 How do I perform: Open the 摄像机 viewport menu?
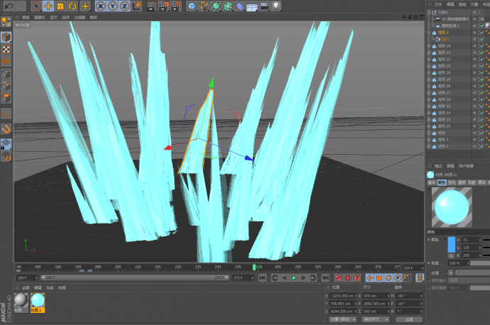coord(40,17)
